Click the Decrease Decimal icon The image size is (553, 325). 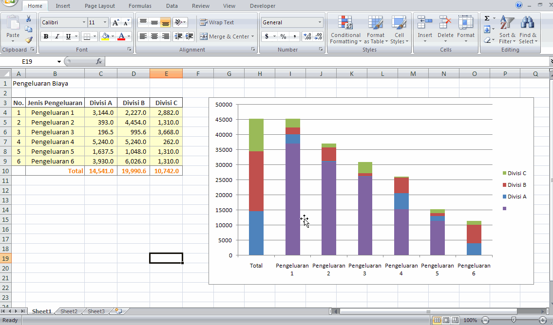(x=318, y=36)
